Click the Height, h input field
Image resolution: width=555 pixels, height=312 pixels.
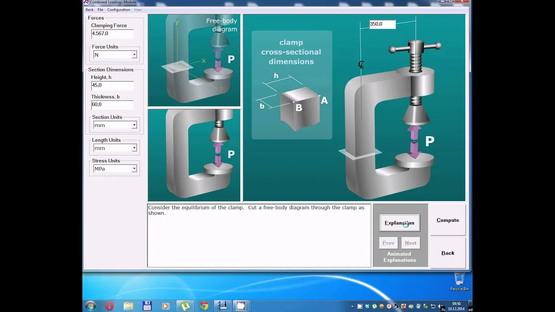pyautogui.click(x=112, y=85)
